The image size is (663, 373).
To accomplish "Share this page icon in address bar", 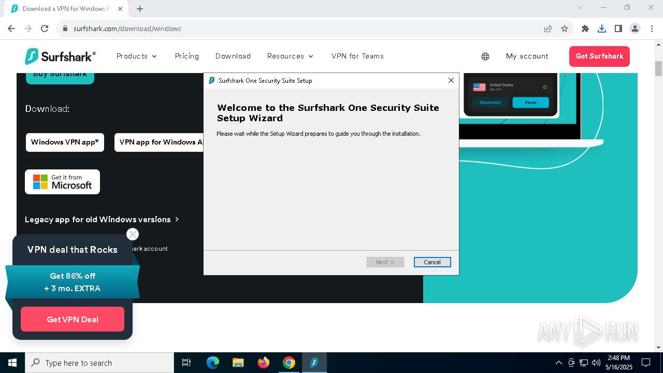I will (548, 28).
